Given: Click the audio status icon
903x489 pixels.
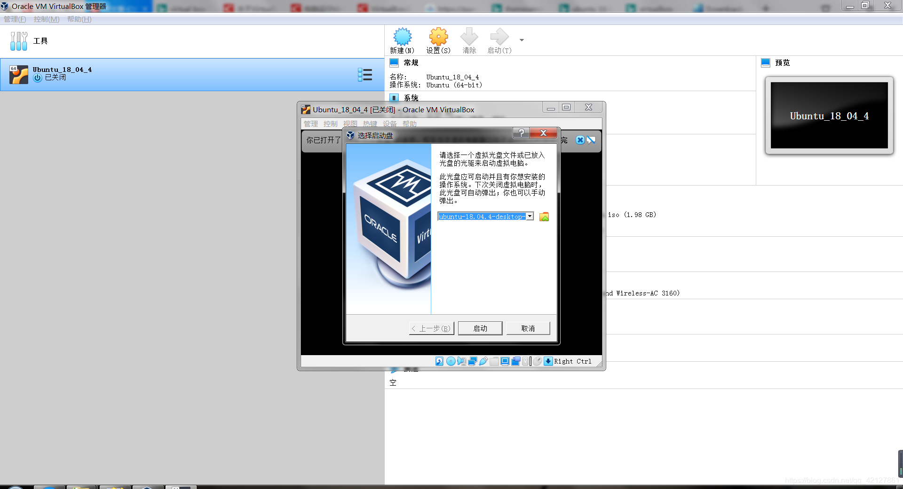Looking at the screenshot, I should tap(462, 361).
